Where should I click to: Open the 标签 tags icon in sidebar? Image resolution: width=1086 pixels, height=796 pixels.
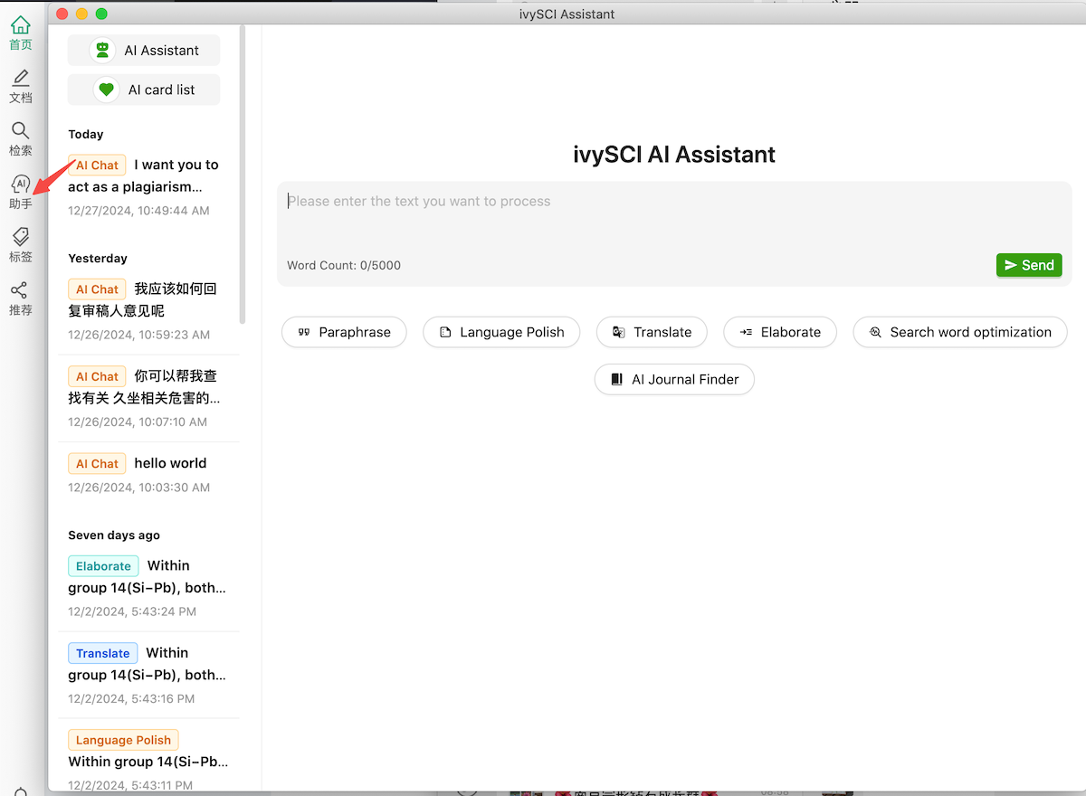[x=21, y=245]
